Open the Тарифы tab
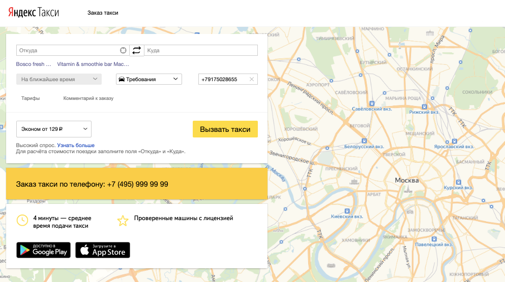505x282 pixels. point(31,98)
